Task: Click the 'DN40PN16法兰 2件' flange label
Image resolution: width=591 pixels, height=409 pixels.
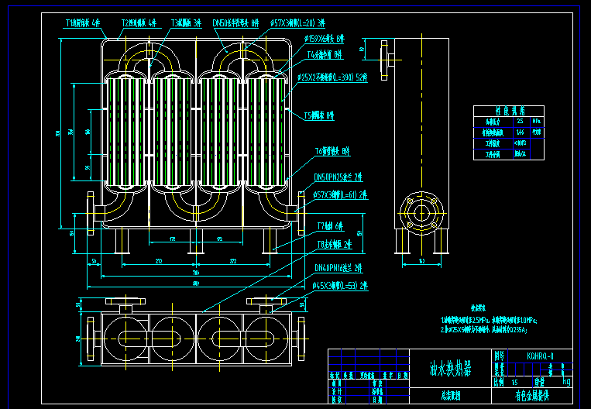Action: click(338, 268)
